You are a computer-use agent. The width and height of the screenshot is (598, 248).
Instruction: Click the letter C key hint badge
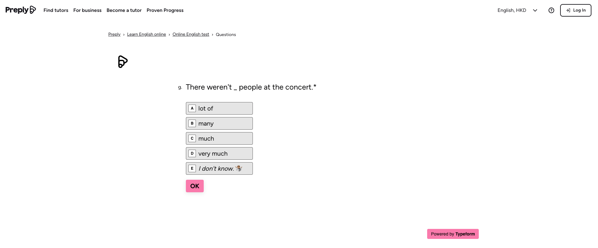pyautogui.click(x=192, y=138)
